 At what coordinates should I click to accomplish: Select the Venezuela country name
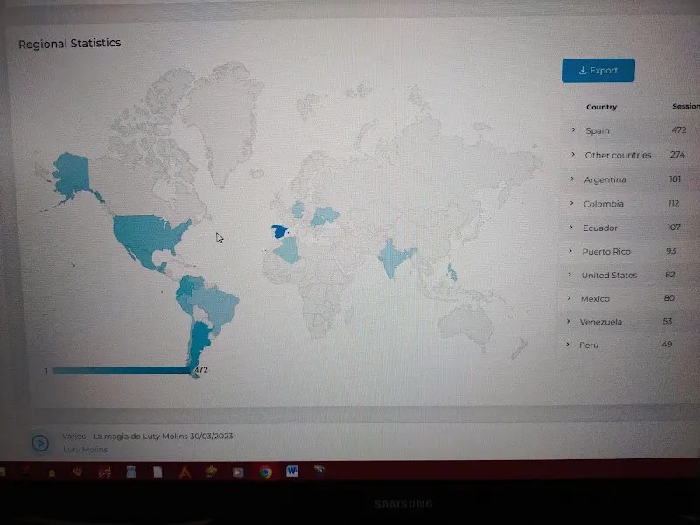[600, 322]
